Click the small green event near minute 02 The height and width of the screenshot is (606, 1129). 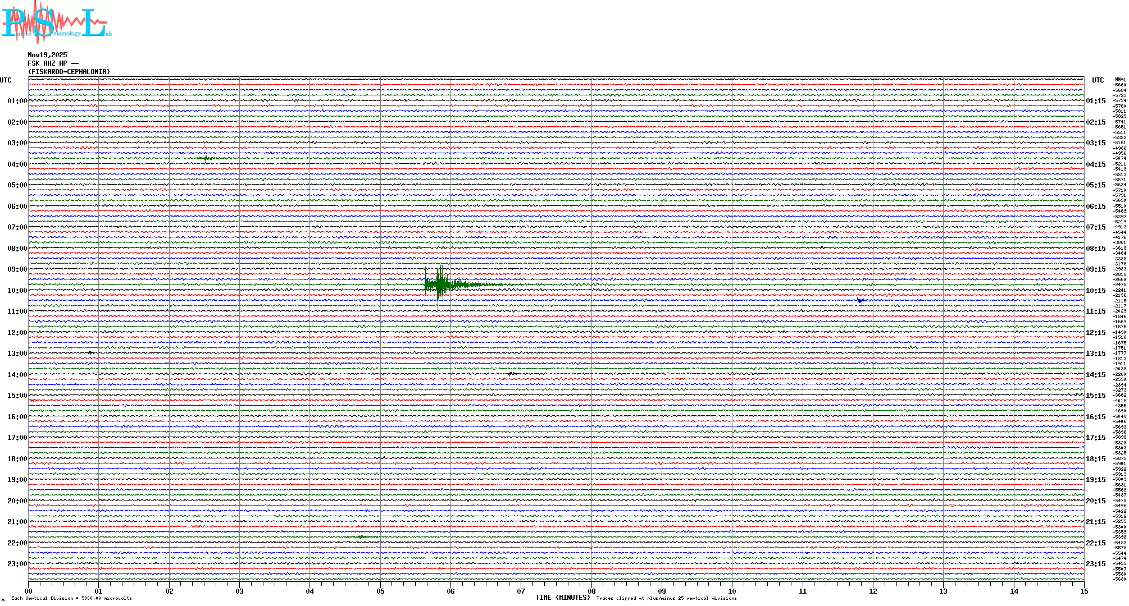[x=207, y=158]
